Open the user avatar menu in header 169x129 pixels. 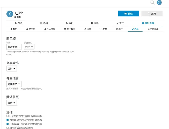tap(159, 3)
